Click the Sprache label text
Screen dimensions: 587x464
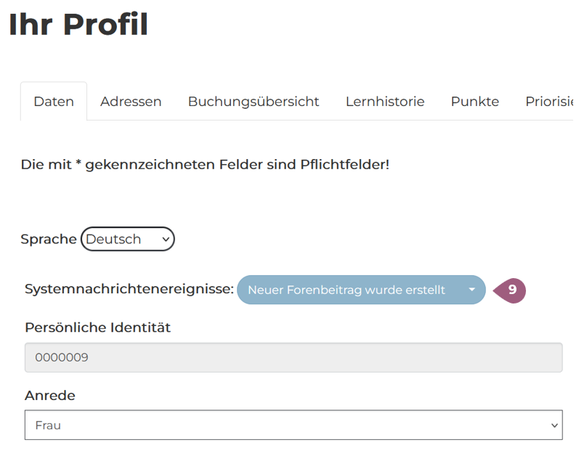[x=49, y=239]
